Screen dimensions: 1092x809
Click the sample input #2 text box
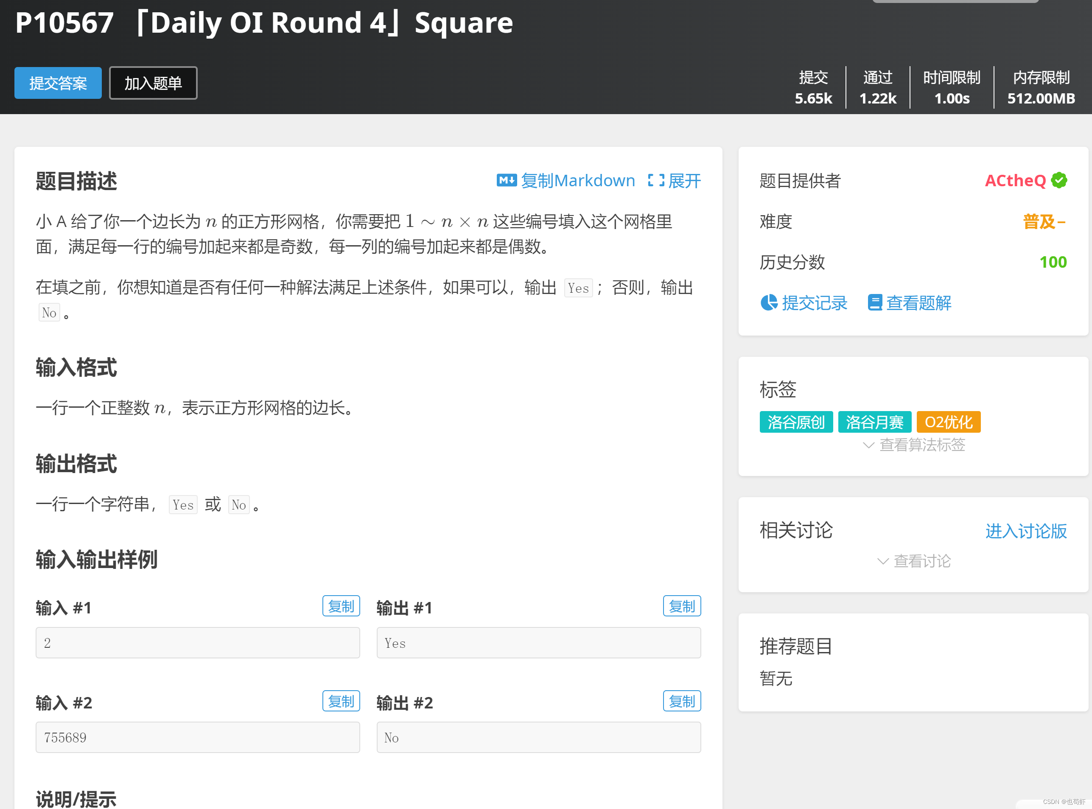(197, 737)
